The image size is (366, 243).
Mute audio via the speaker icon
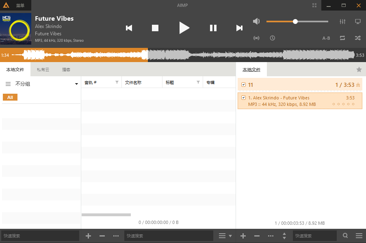point(256,21)
